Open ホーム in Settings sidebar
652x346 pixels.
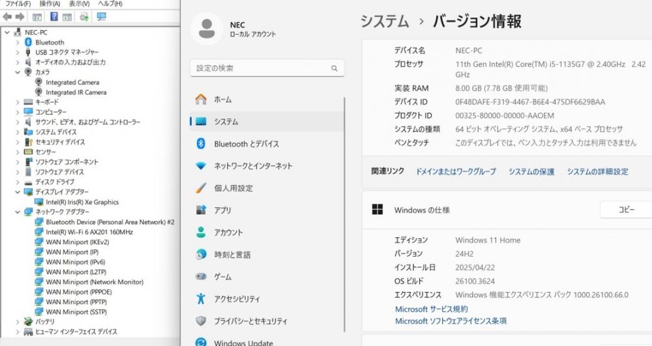[267, 100]
